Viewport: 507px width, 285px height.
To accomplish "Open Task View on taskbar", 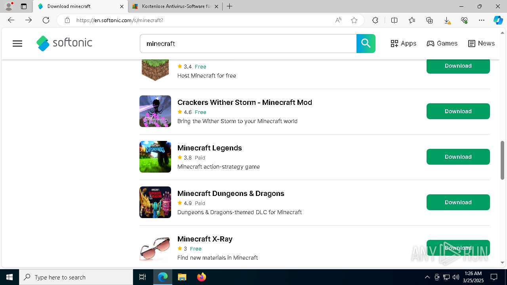I will (143, 277).
